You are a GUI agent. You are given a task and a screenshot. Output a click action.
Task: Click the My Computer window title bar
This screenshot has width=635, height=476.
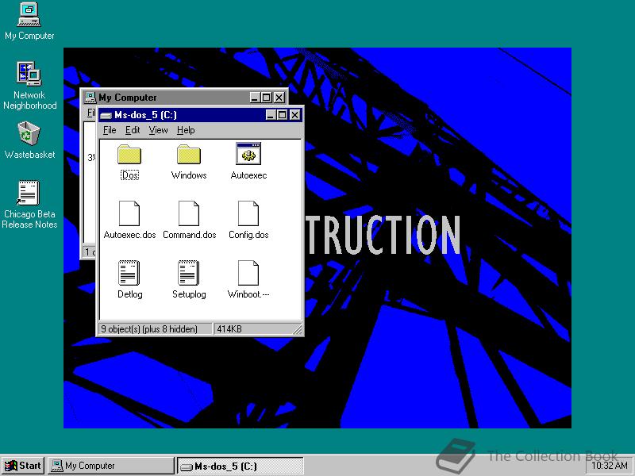tap(184, 98)
